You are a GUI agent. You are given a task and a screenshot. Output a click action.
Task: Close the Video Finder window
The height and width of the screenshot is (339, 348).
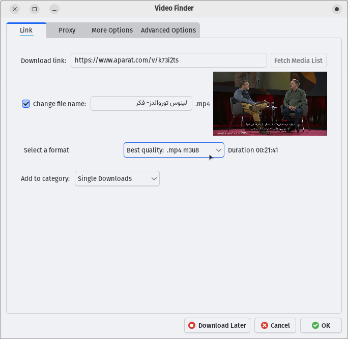pos(15,9)
